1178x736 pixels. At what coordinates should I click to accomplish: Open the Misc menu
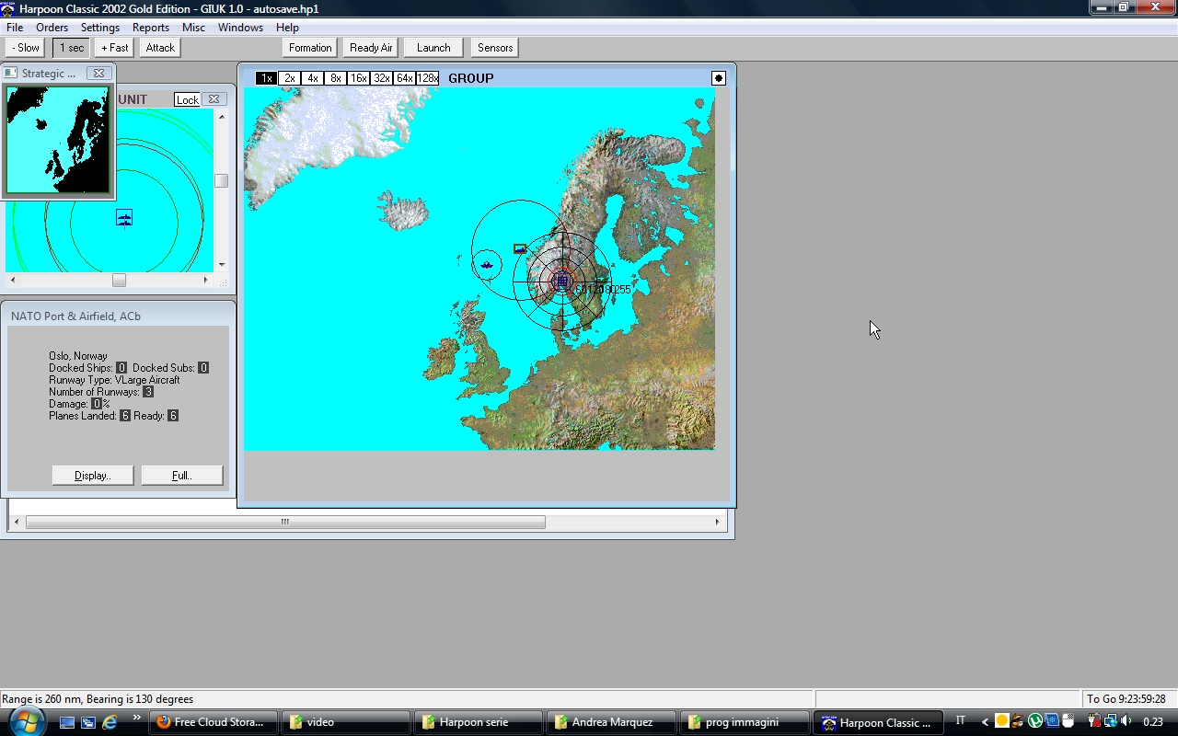(x=193, y=28)
